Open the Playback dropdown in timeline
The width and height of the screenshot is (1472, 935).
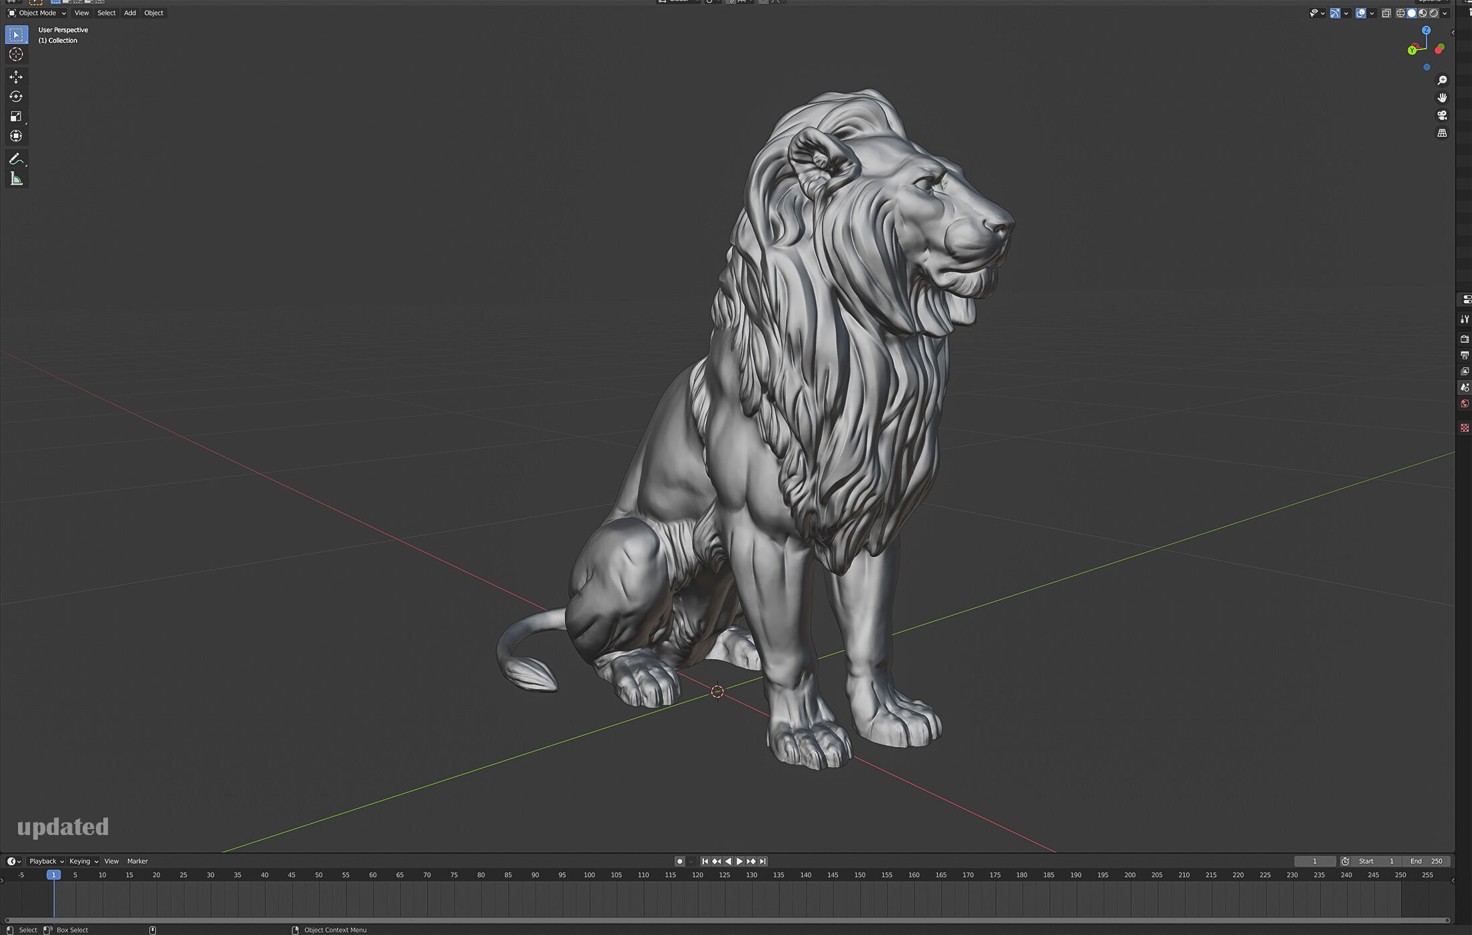[x=46, y=861]
